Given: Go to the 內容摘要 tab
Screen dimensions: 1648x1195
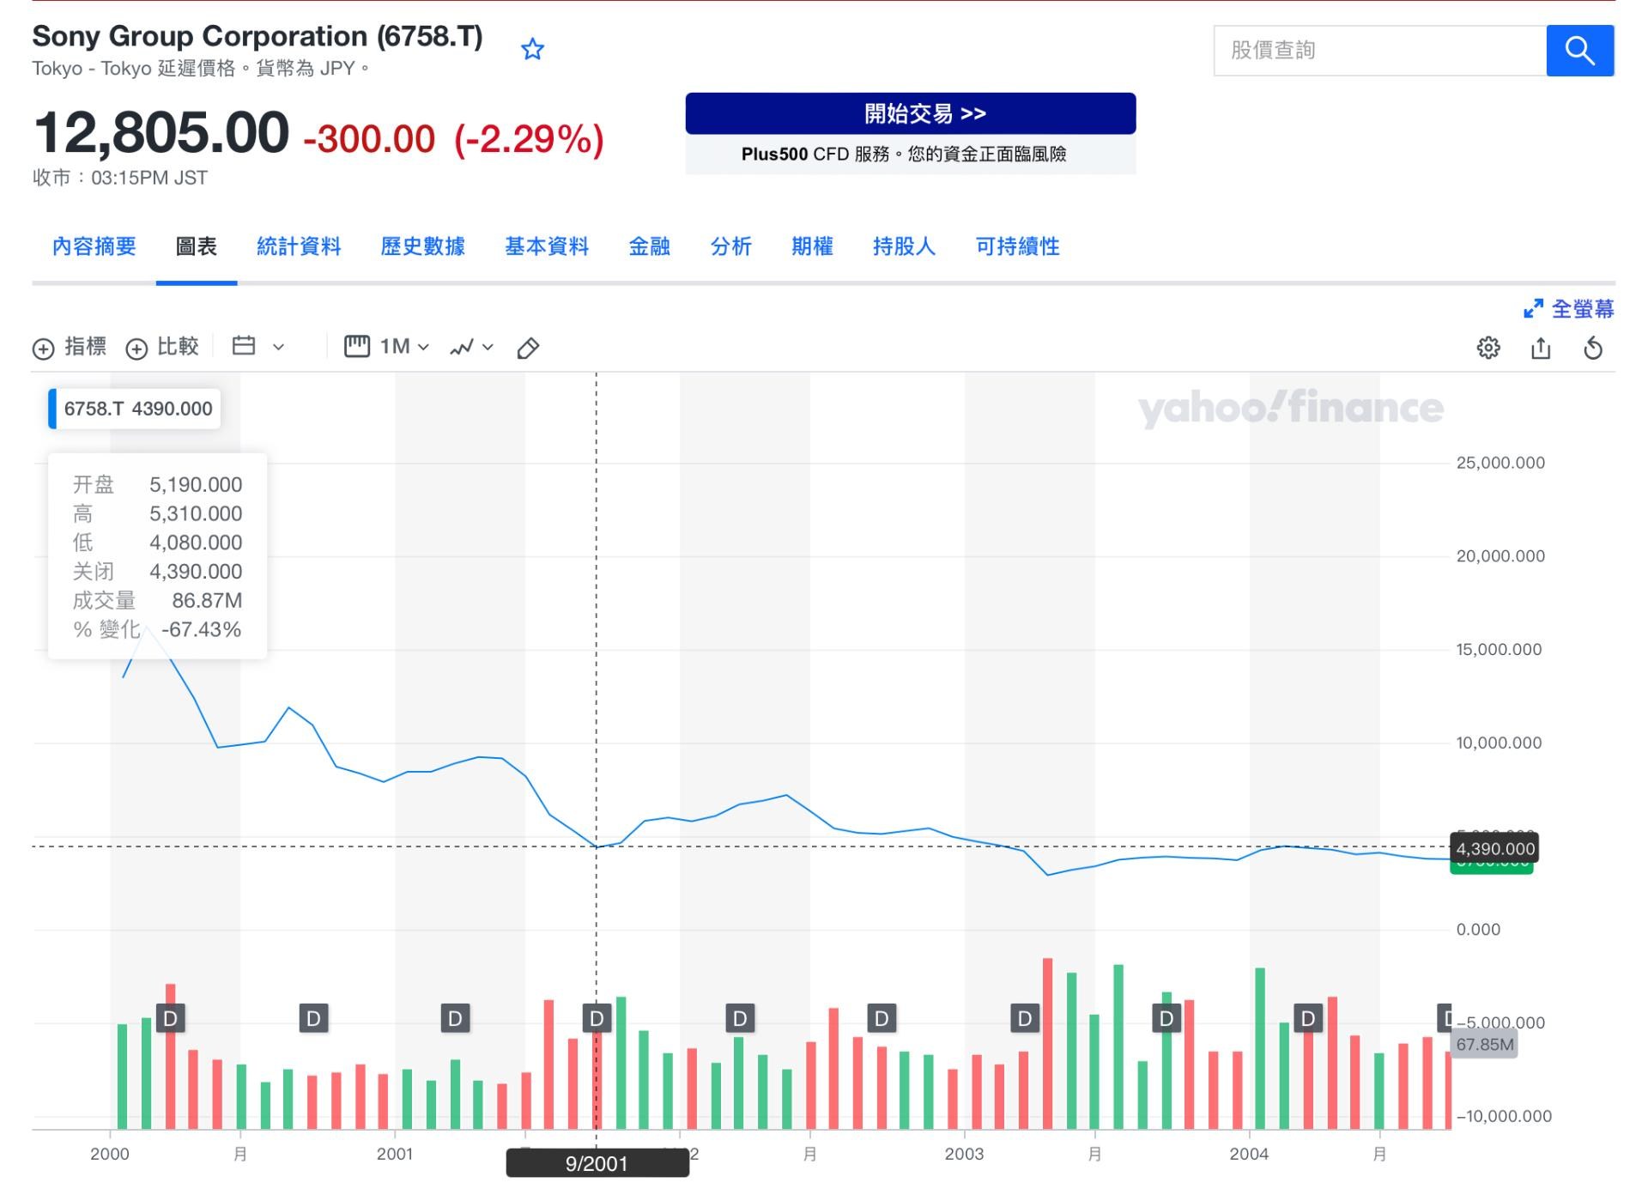Looking at the screenshot, I should tap(94, 247).
